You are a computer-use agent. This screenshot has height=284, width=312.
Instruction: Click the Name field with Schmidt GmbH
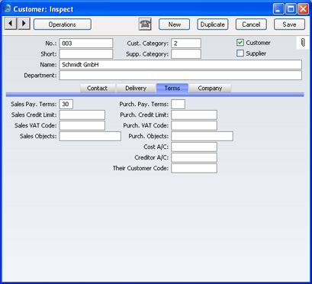pos(181,65)
